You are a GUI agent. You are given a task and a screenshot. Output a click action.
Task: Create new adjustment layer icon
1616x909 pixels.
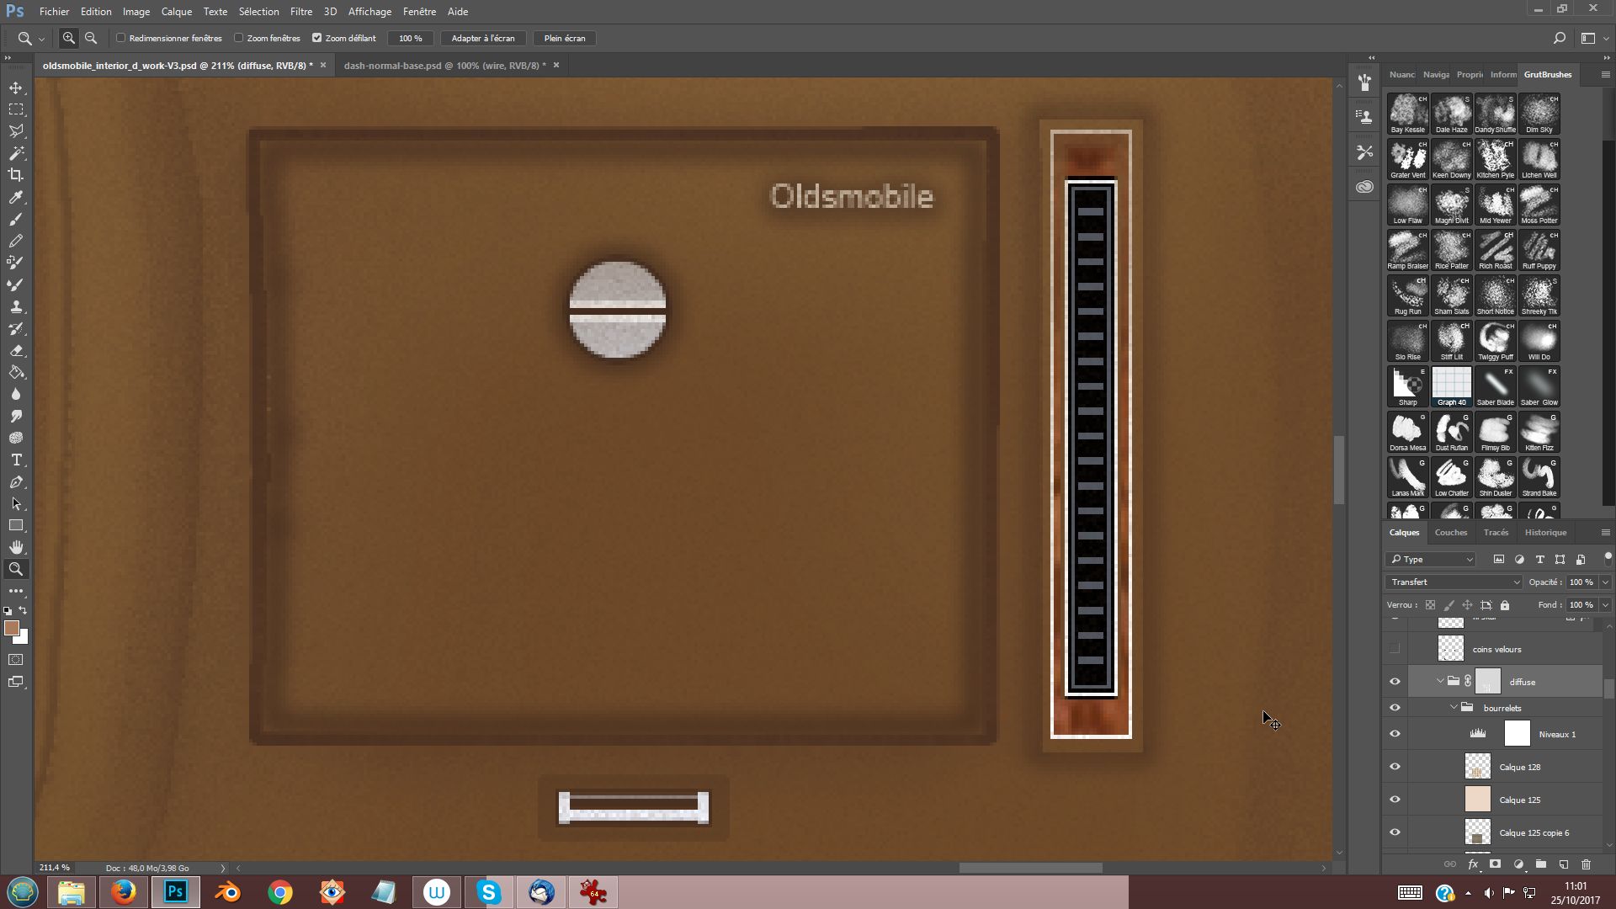pyautogui.click(x=1518, y=864)
